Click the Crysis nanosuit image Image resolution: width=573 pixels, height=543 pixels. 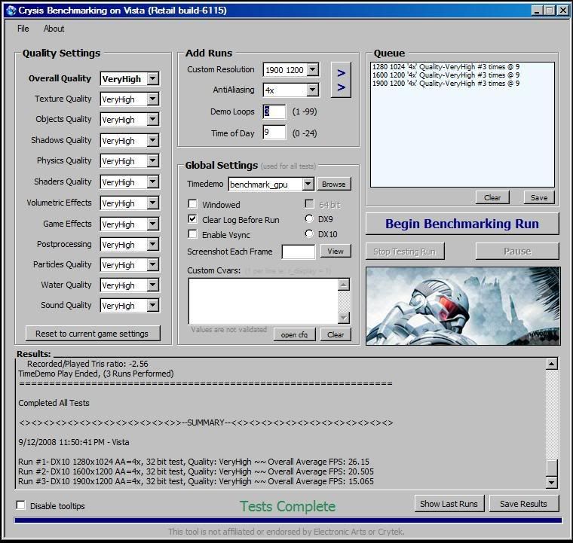pos(463,306)
